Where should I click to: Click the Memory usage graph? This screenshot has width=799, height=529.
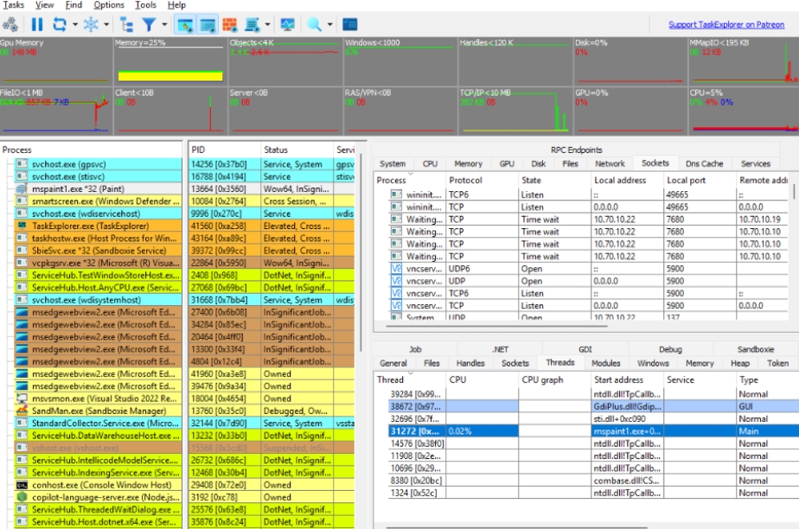(169, 62)
